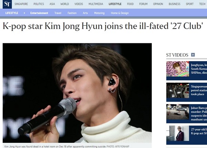Switch to the Entertainment subsection tab

(39, 13)
